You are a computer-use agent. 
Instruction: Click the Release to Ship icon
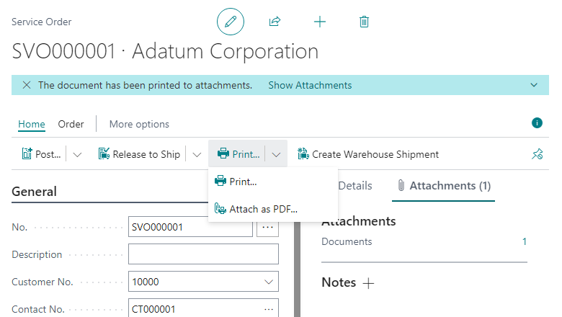[x=104, y=153]
